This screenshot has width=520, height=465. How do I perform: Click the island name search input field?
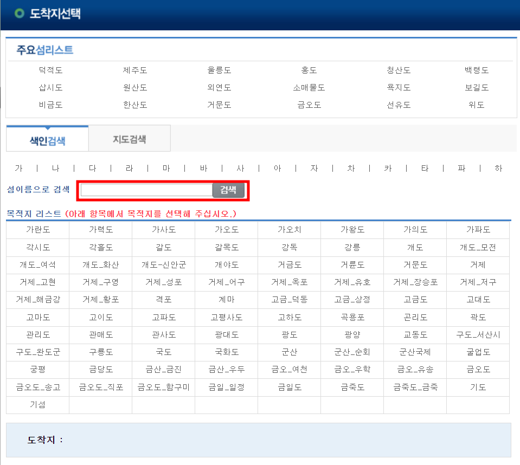(145, 190)
